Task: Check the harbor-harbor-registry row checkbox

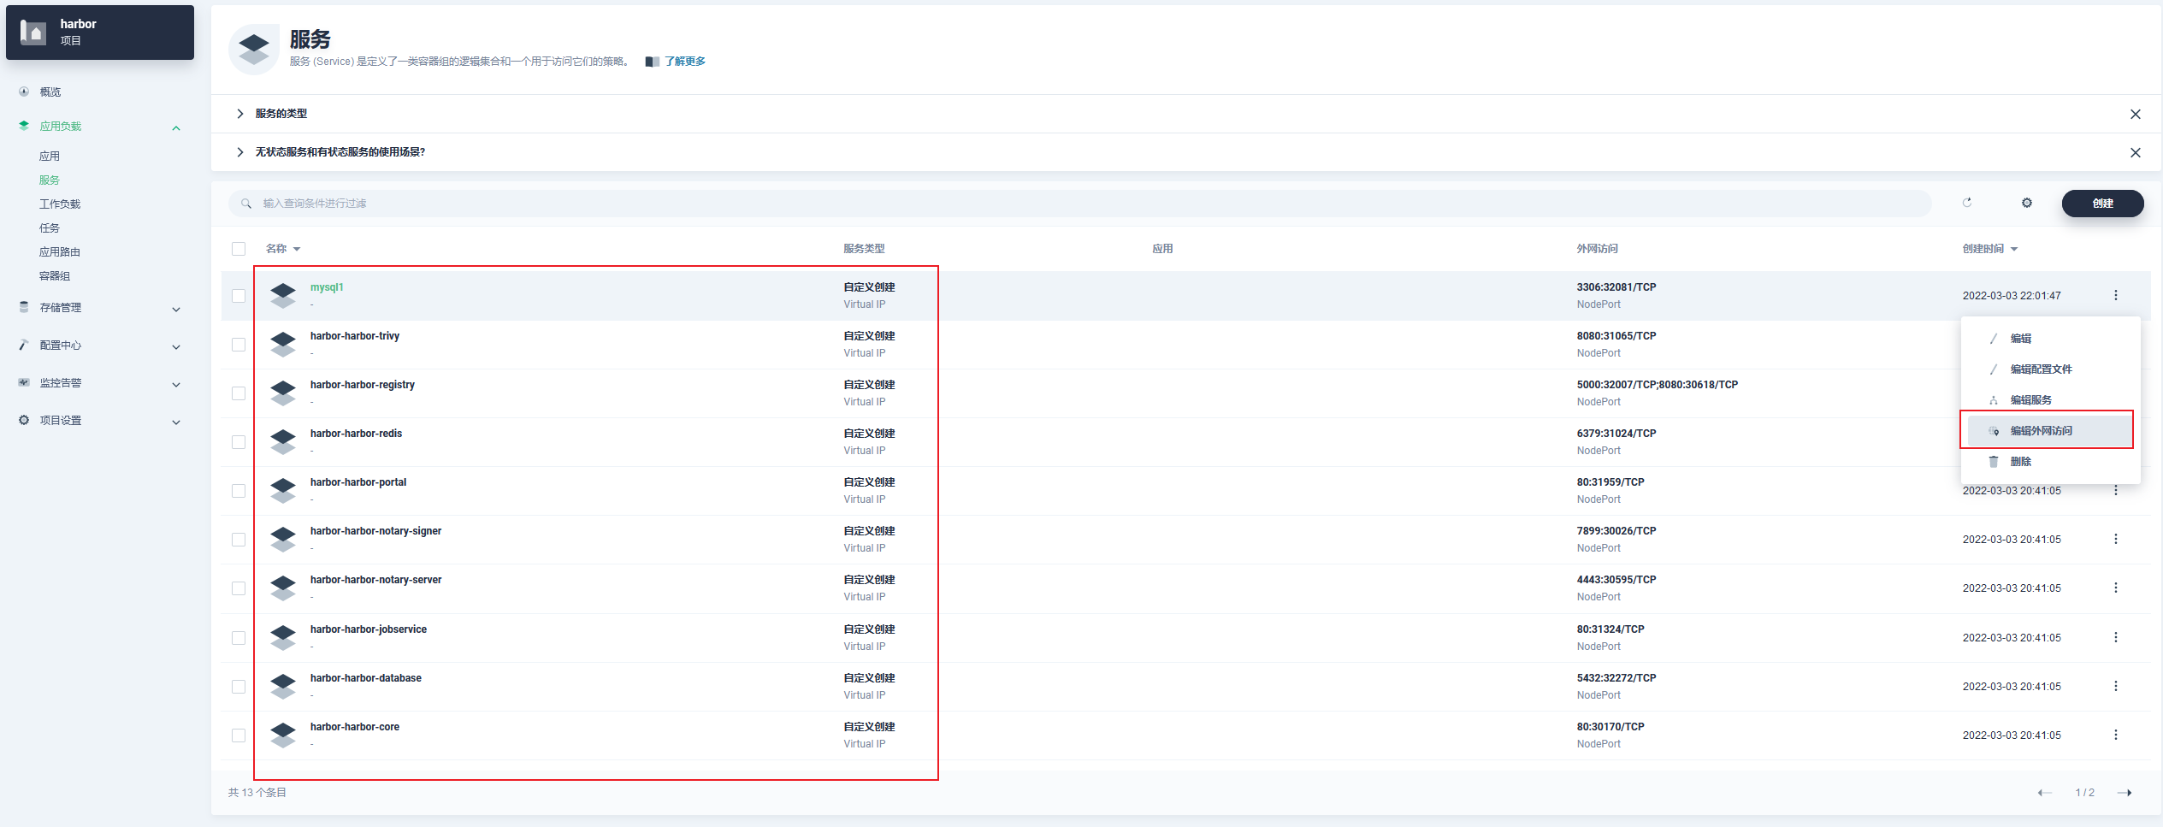Action: [x=239, y=393]
